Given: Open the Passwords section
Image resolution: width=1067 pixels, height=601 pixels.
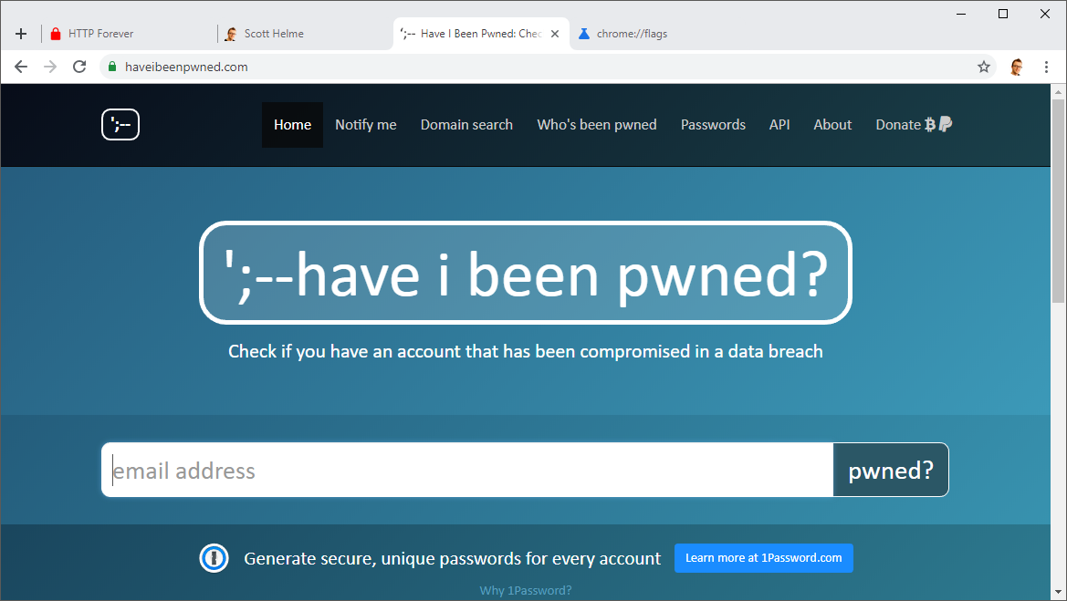Looking at the screenshot, I should 713,124.
